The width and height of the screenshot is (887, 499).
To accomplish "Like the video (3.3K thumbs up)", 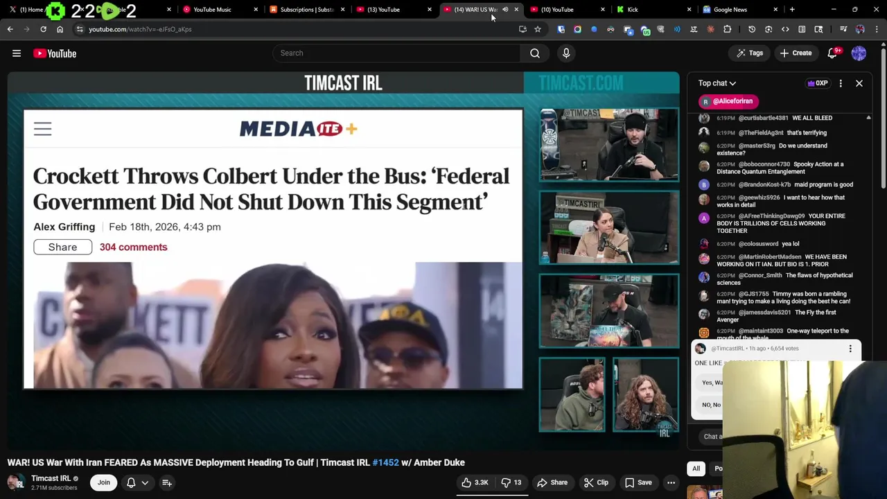I will coord(475,482).
